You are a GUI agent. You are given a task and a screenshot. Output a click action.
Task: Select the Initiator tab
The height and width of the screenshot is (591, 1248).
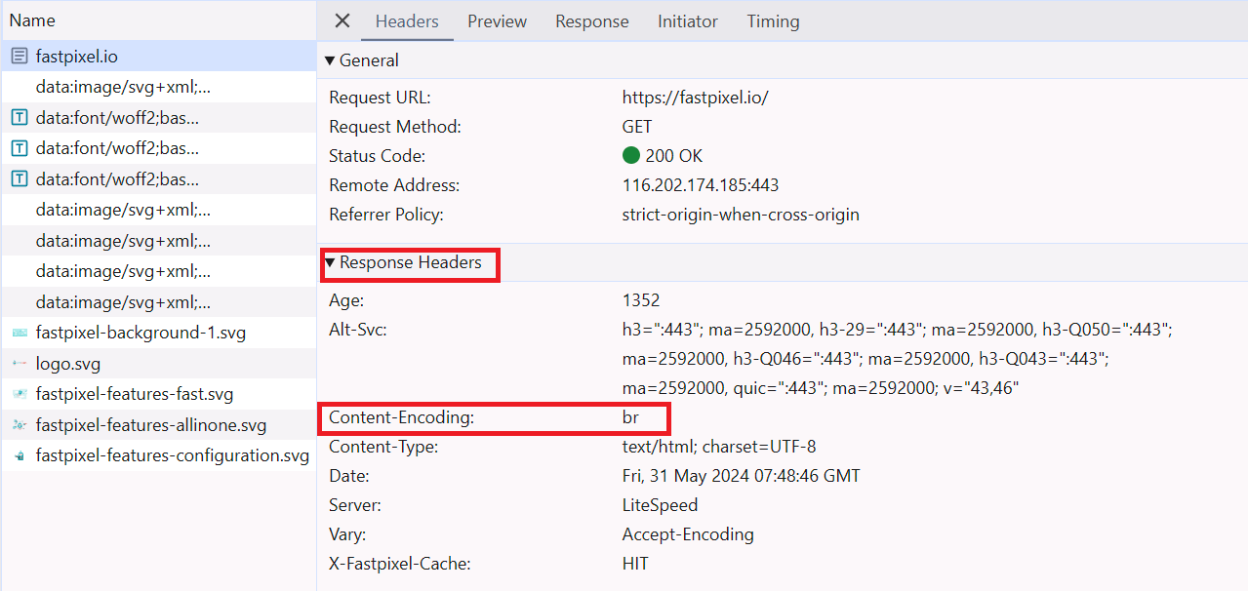tap(688, 21)
